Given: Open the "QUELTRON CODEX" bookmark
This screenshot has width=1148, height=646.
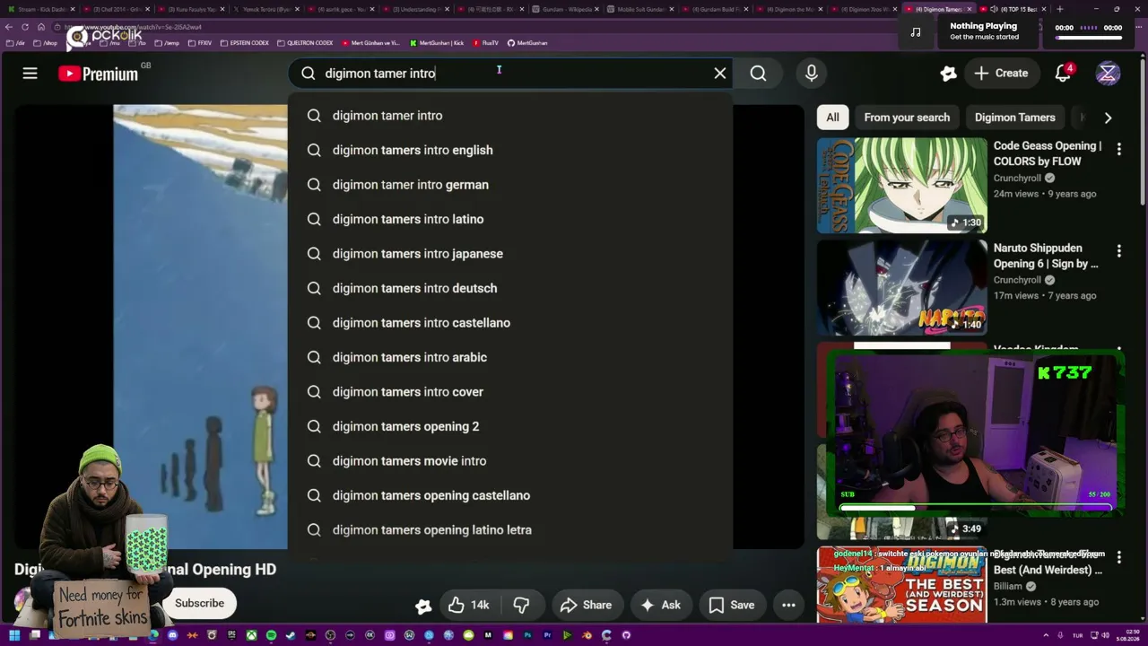Looking at the screenshot, I should click(305, 43).
